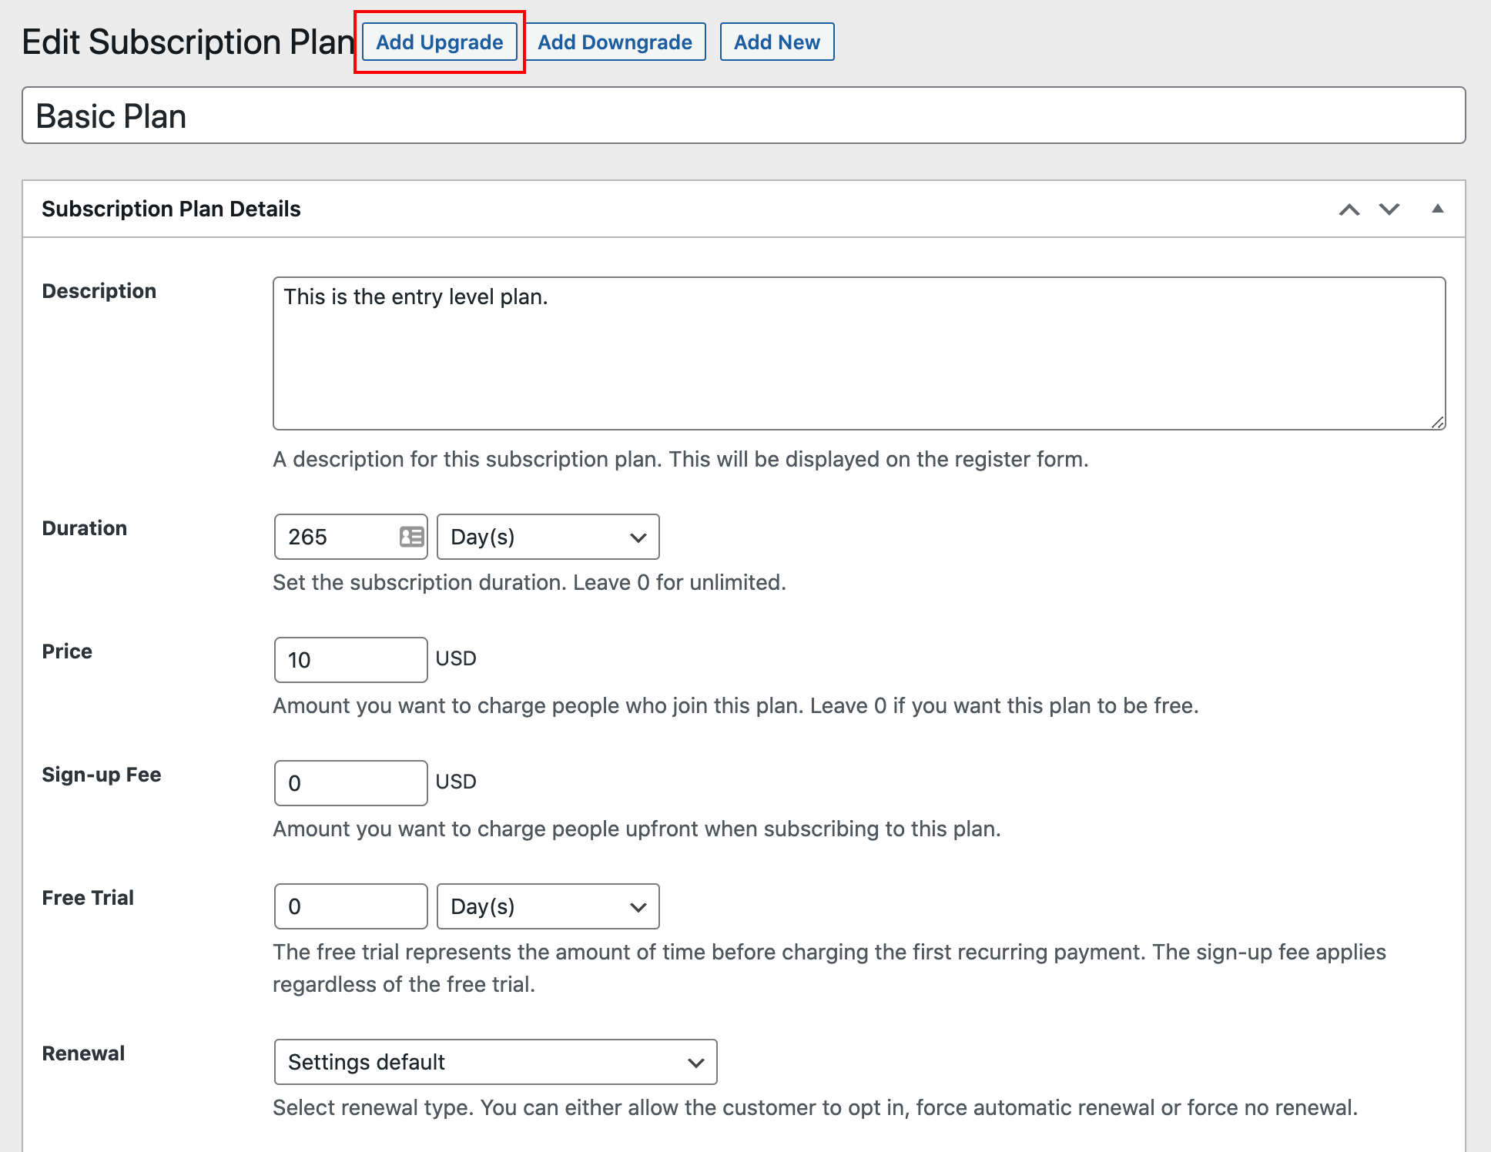This screenshot has height=1152, width=1491.
Task: Open the Free Trial Day(s) dropdown
Action: tap(548, 906)
